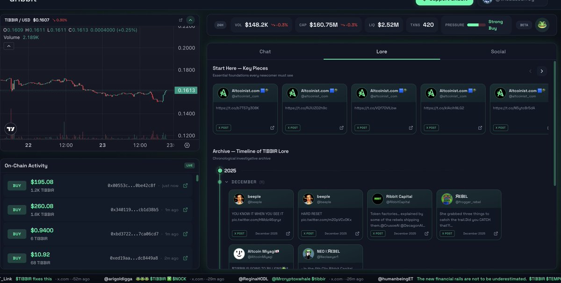The width and height of the screenshot is (561, 283).
Task: Click BUY badge on $260.08 row
Action: coord(17,210)
